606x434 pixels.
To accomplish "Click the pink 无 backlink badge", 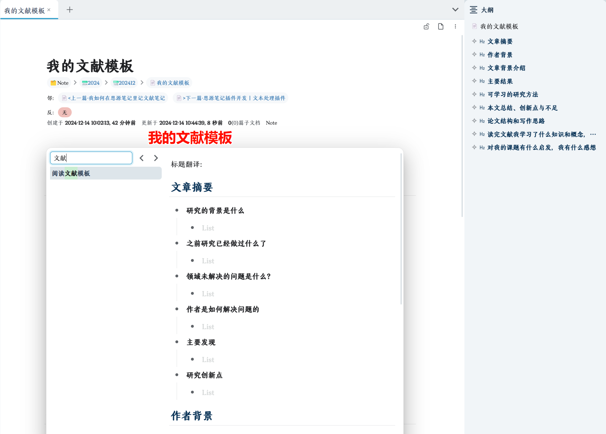I will 65,112.
